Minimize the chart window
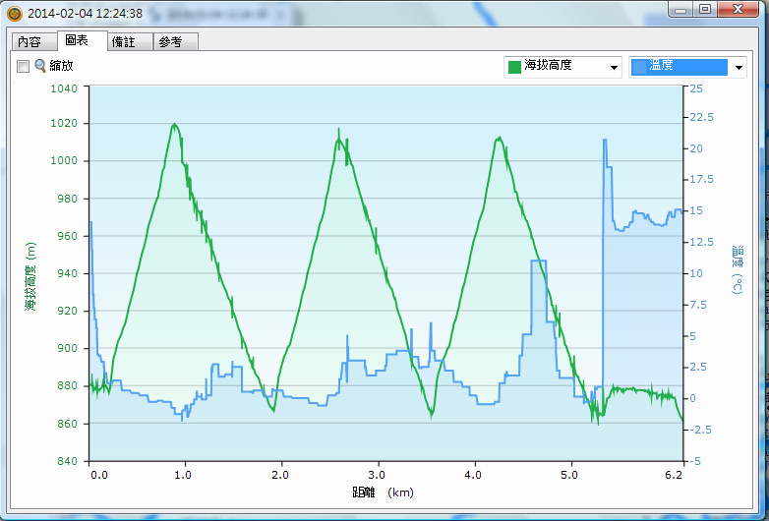This screenshot has width=769, height=521. (x=680, y=9)
